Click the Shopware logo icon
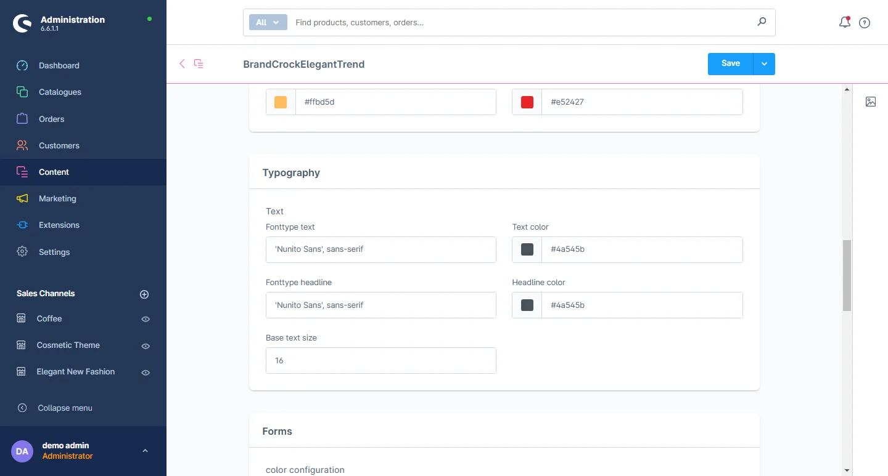 coord(22,23)
